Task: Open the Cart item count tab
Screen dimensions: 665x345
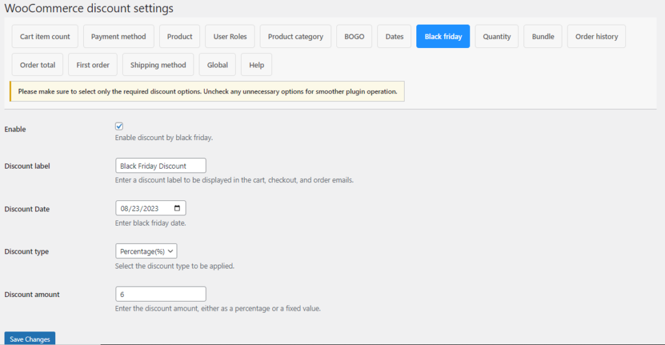Action: coord(45,36)
